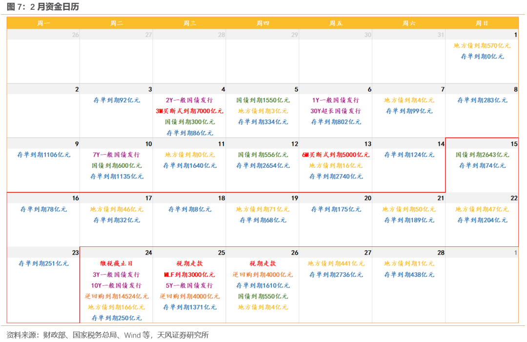
Task: Click the MLF到期3000亿元 event
Action: [x=189, y=274]
